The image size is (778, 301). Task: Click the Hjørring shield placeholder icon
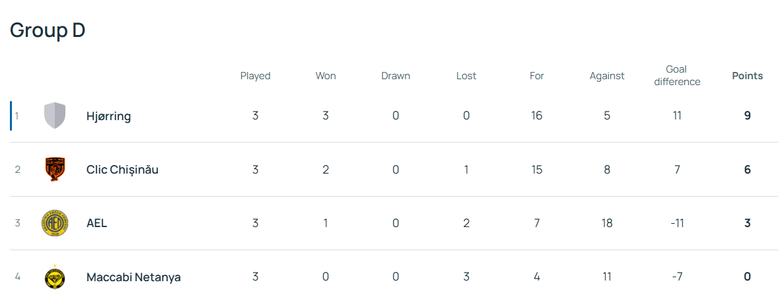pyautogui.click(x=54, y=116)
